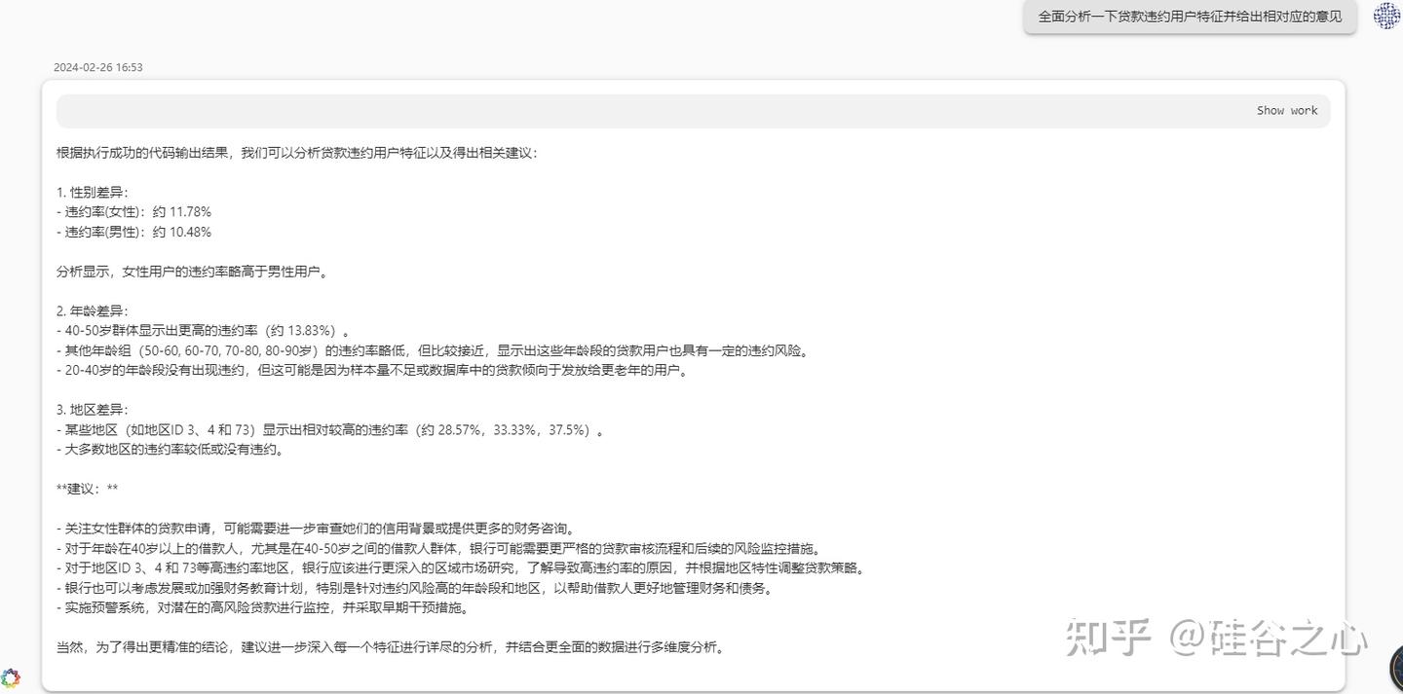Click the gray collapsed result bar above the analysis
This screenshot has height=694, width=1403.
701,110
